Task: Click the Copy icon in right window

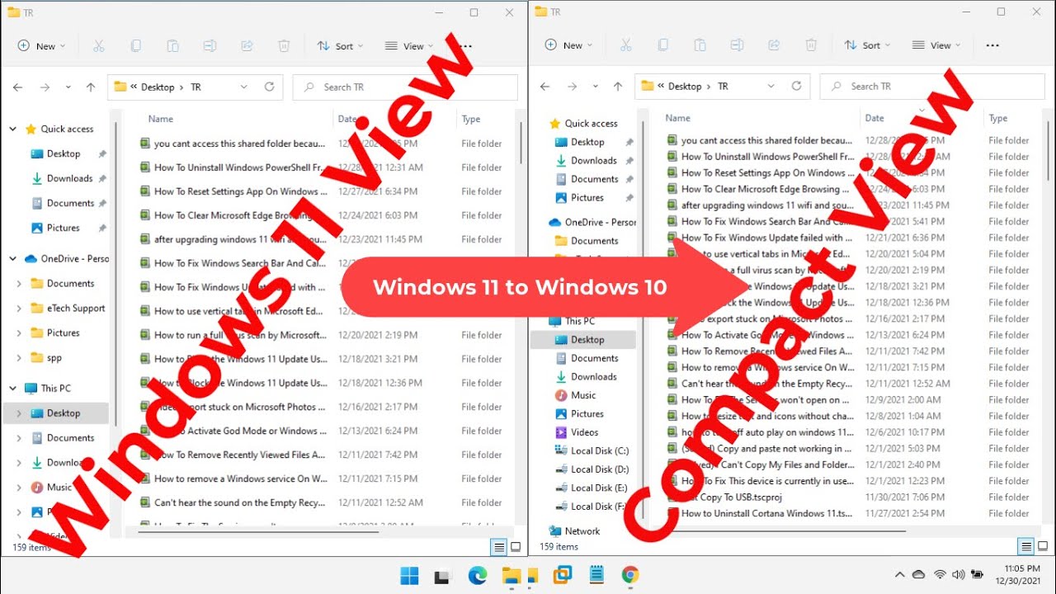Action: 663,45
